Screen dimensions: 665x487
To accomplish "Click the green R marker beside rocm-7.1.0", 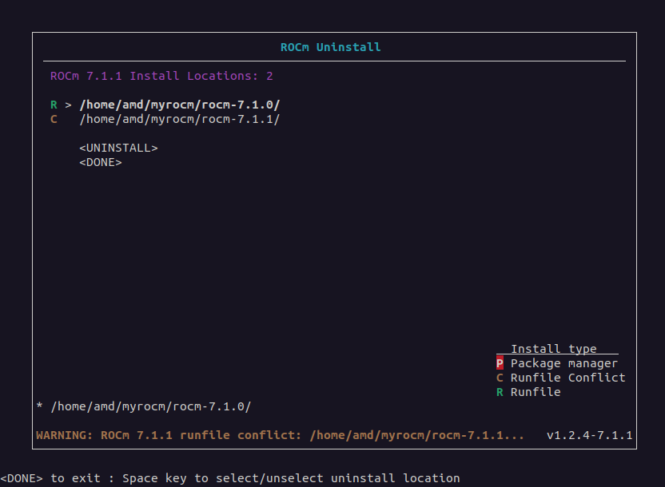I will [54, 105].
